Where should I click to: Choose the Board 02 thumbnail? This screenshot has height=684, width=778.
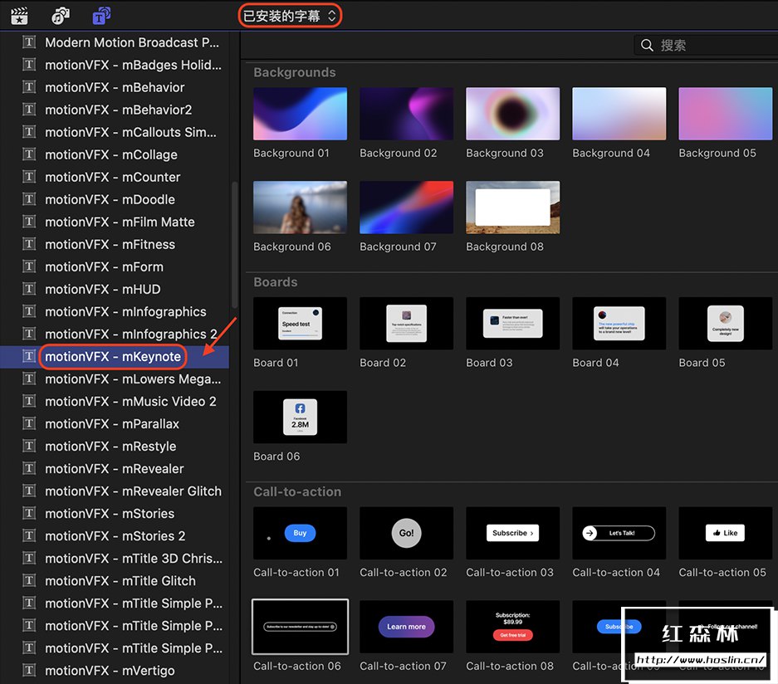click(406, 324)
